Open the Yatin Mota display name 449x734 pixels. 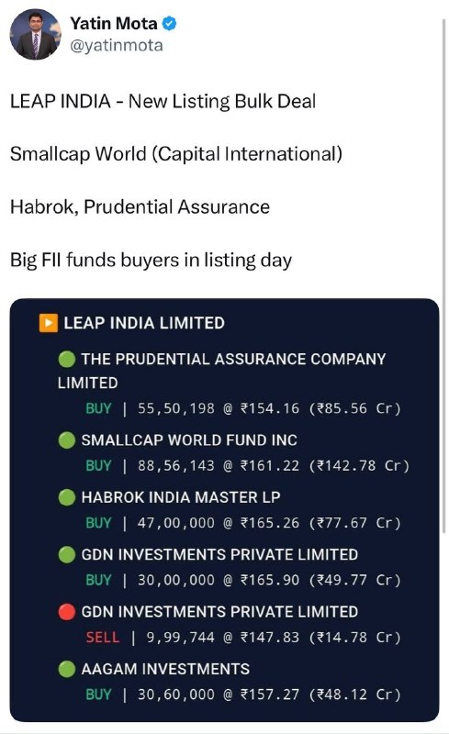[114, 24]
